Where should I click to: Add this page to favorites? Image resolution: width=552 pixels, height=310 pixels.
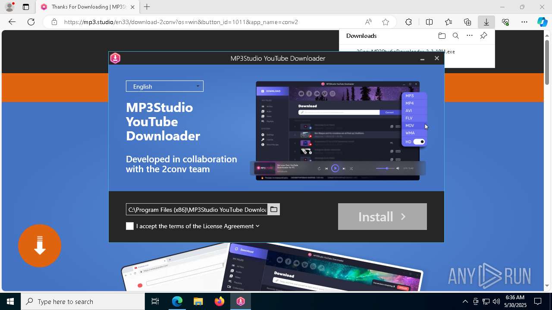[386, 22]
